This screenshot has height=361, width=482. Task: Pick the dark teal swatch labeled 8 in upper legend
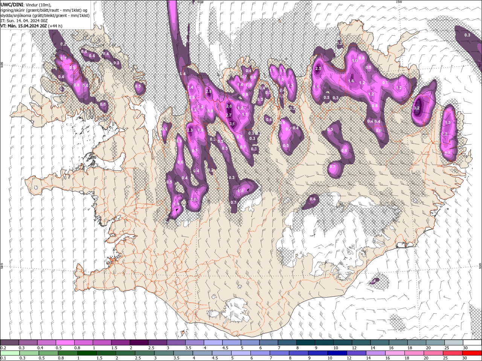click(306, 343)
